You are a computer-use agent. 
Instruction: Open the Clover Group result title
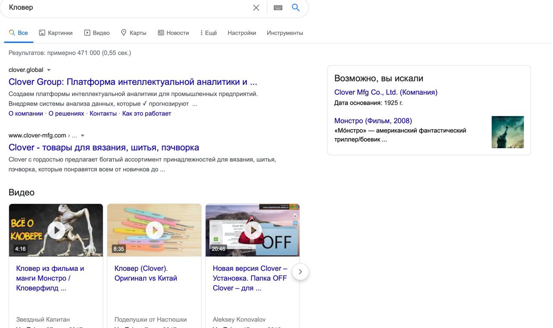click(133, 82)
